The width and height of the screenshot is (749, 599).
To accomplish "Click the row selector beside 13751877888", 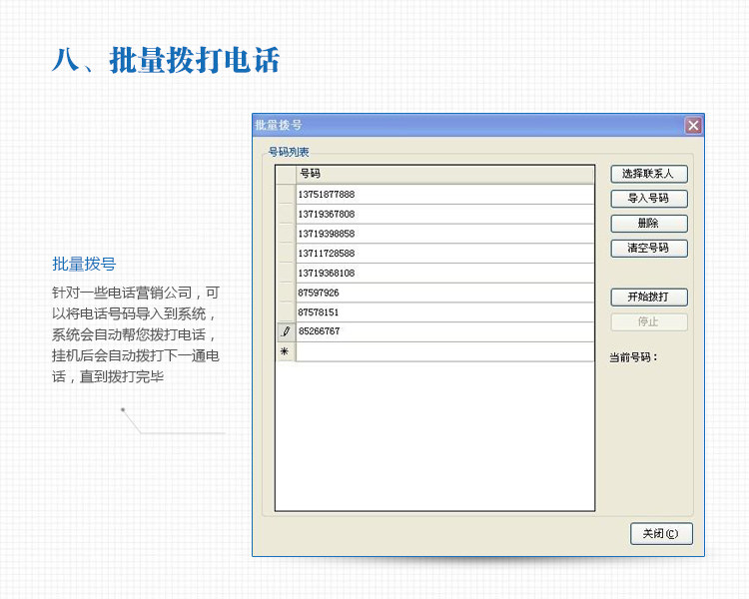I will [x=287, y=195].
